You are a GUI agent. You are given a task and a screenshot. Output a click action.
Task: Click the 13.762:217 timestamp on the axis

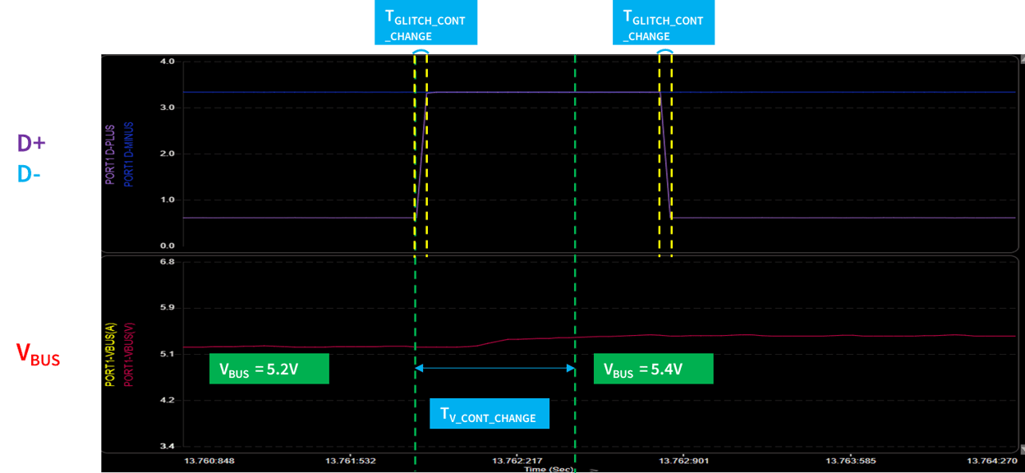[x=516, y=460]
